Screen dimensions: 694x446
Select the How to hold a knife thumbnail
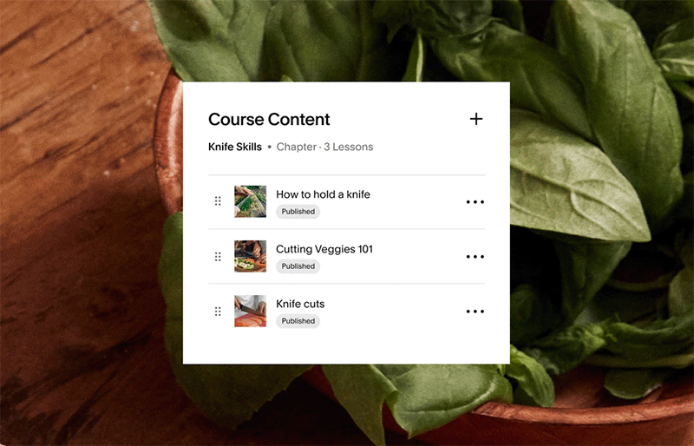pos(250,201)
